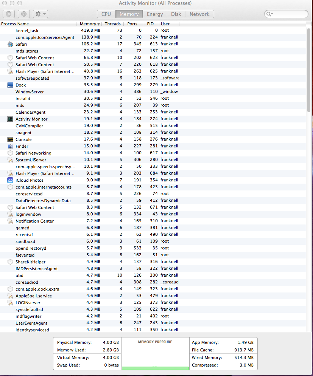Click the icon beside LOGINserver
Image resolution: width=313 pixels, height=376 pixels.
pos(10,303)
